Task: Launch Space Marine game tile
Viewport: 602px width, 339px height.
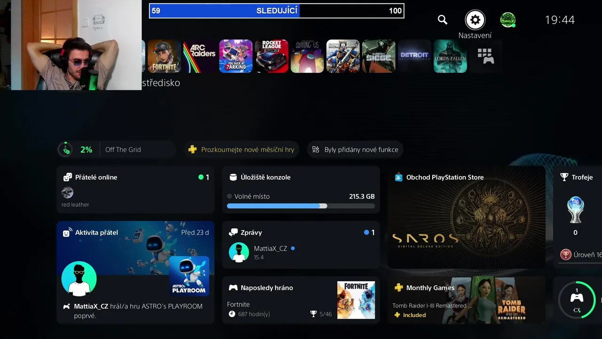Action: 343,56
